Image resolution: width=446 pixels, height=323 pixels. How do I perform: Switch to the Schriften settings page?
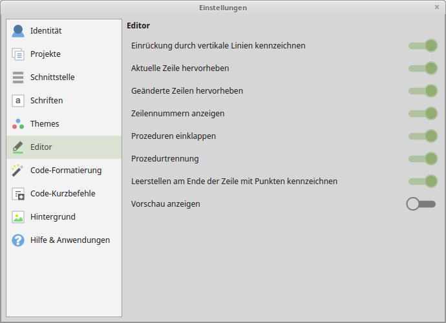[x=47, y=101]
